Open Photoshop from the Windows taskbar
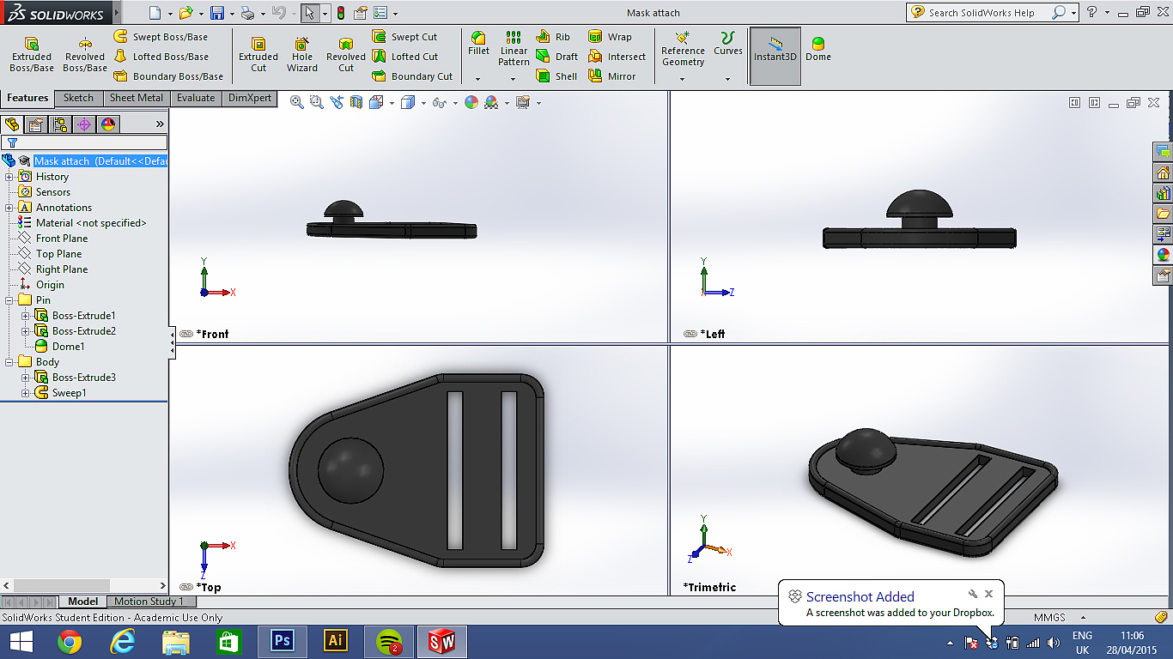 click(283, 641)
